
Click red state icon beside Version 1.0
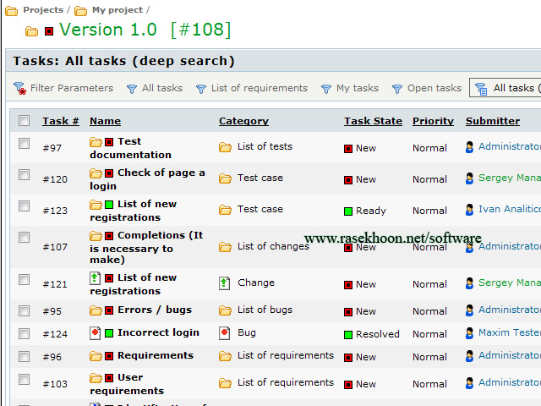tap(49, 31)
